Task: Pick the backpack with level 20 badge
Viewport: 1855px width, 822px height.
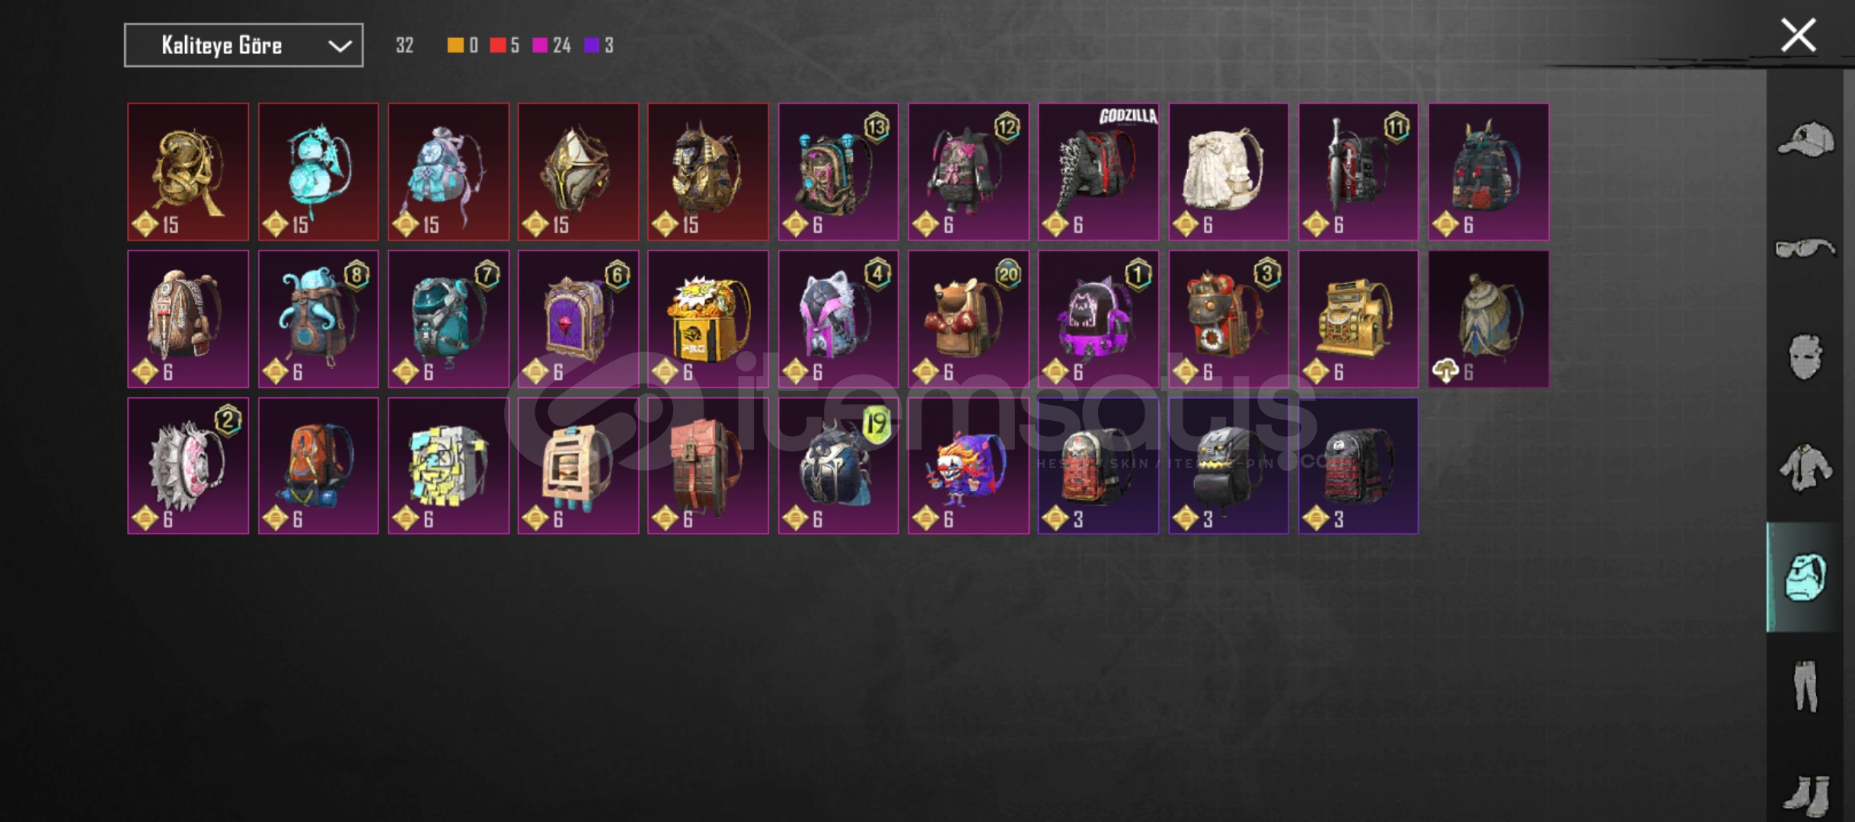Action: point(968,319)
